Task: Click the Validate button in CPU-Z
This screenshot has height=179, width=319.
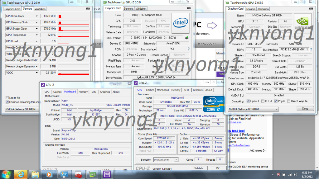Action: tap(199, 168)
